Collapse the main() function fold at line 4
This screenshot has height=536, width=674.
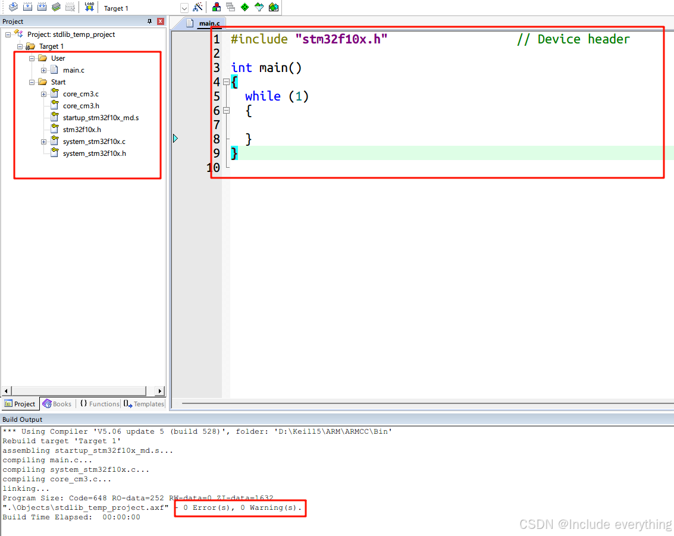(x=227, y=82)
